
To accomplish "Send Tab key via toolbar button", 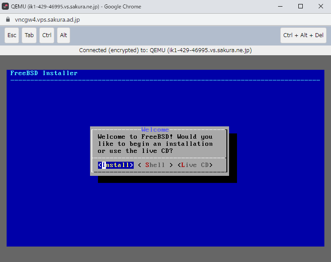I will (29, 35).
